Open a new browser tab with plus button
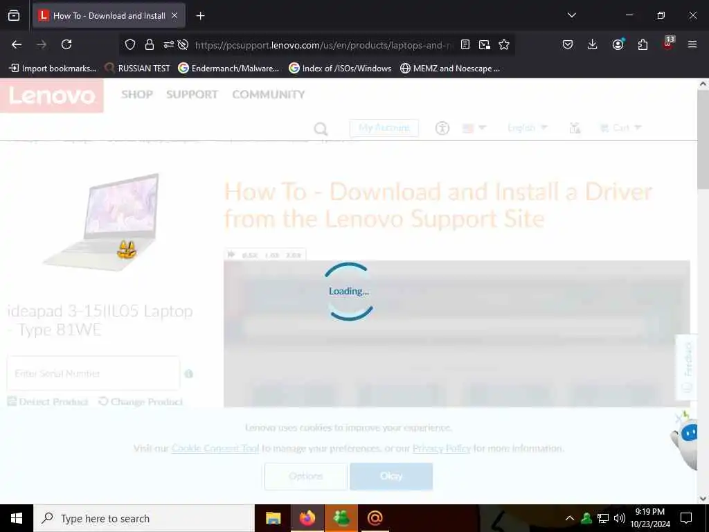Screen dimensions: 709x532 (x=200, y=16)
